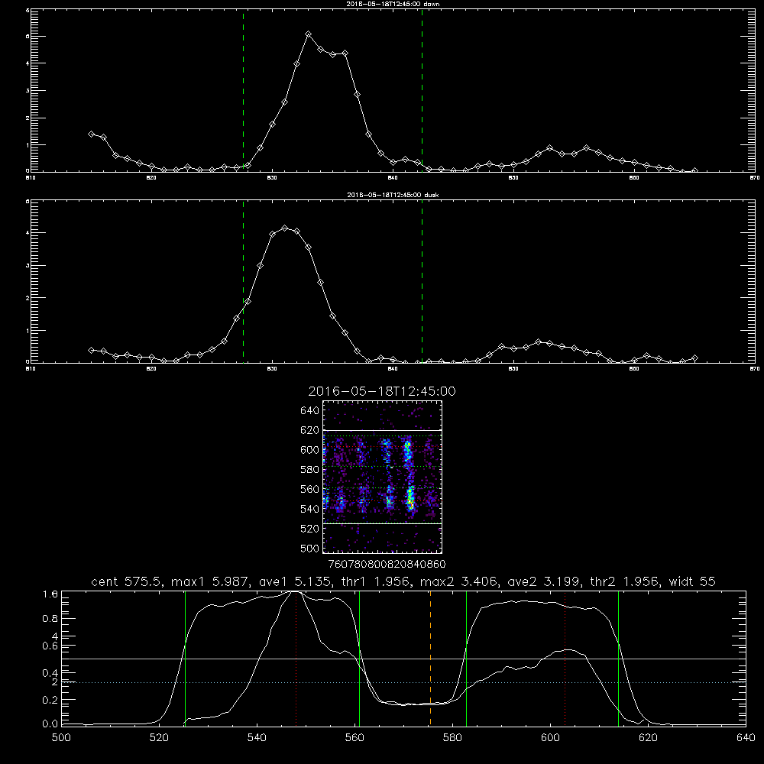Select the 'max2 3.406' statistic text

pyautogui.click(x=458, y=581)
